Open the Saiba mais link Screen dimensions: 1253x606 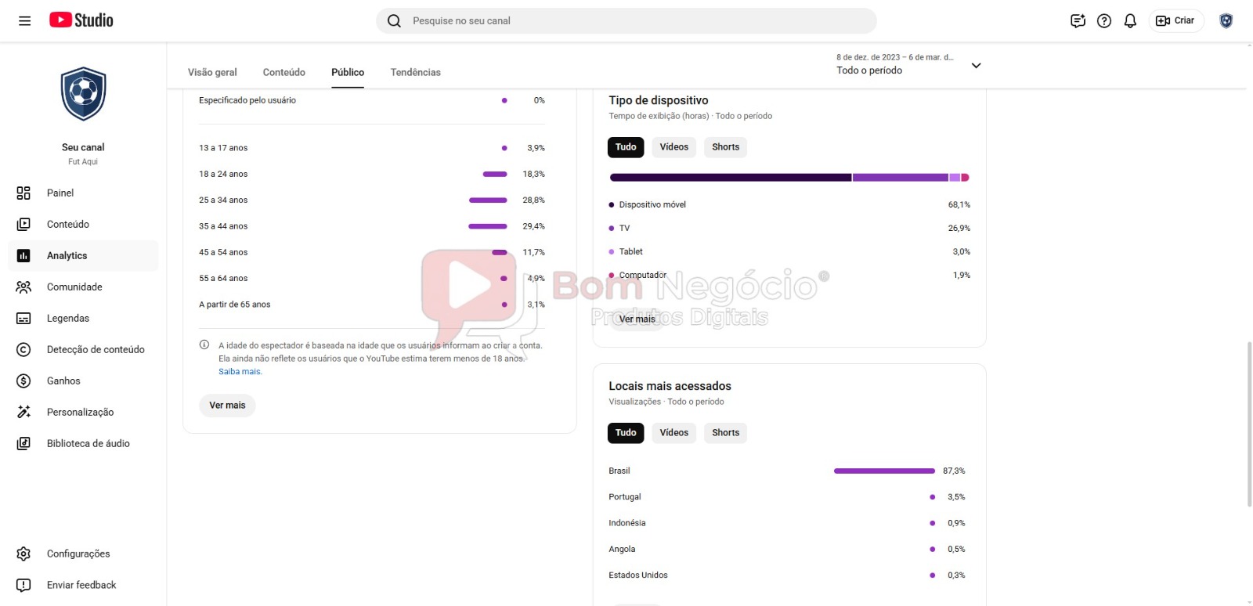tap(240, 372)
